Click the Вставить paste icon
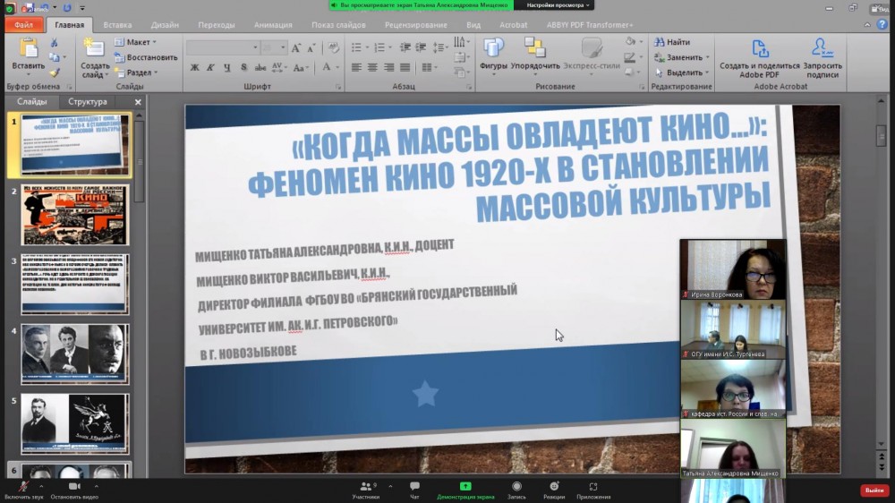The height and width of the screenshot is (503, 895). point(28,49)
